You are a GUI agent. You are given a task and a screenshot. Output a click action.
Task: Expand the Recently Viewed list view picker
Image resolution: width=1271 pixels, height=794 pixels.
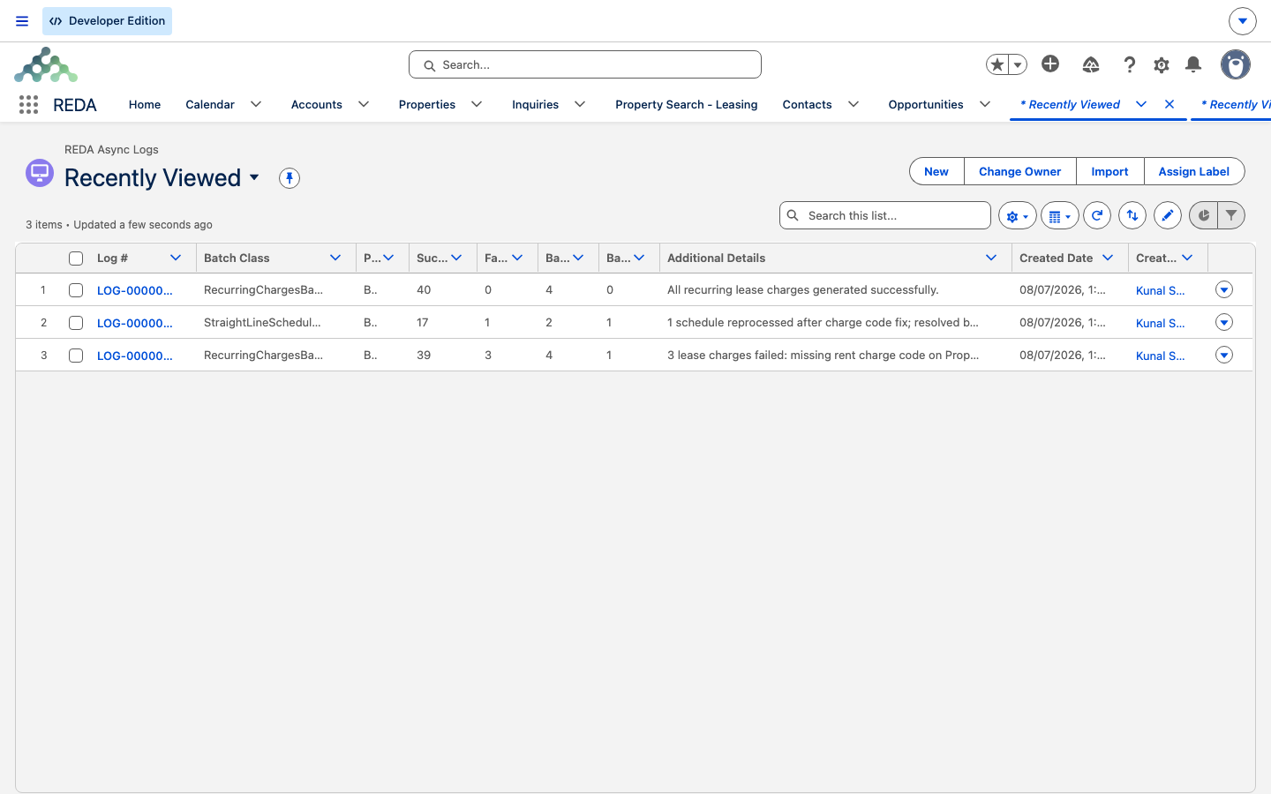pos(254,177)
